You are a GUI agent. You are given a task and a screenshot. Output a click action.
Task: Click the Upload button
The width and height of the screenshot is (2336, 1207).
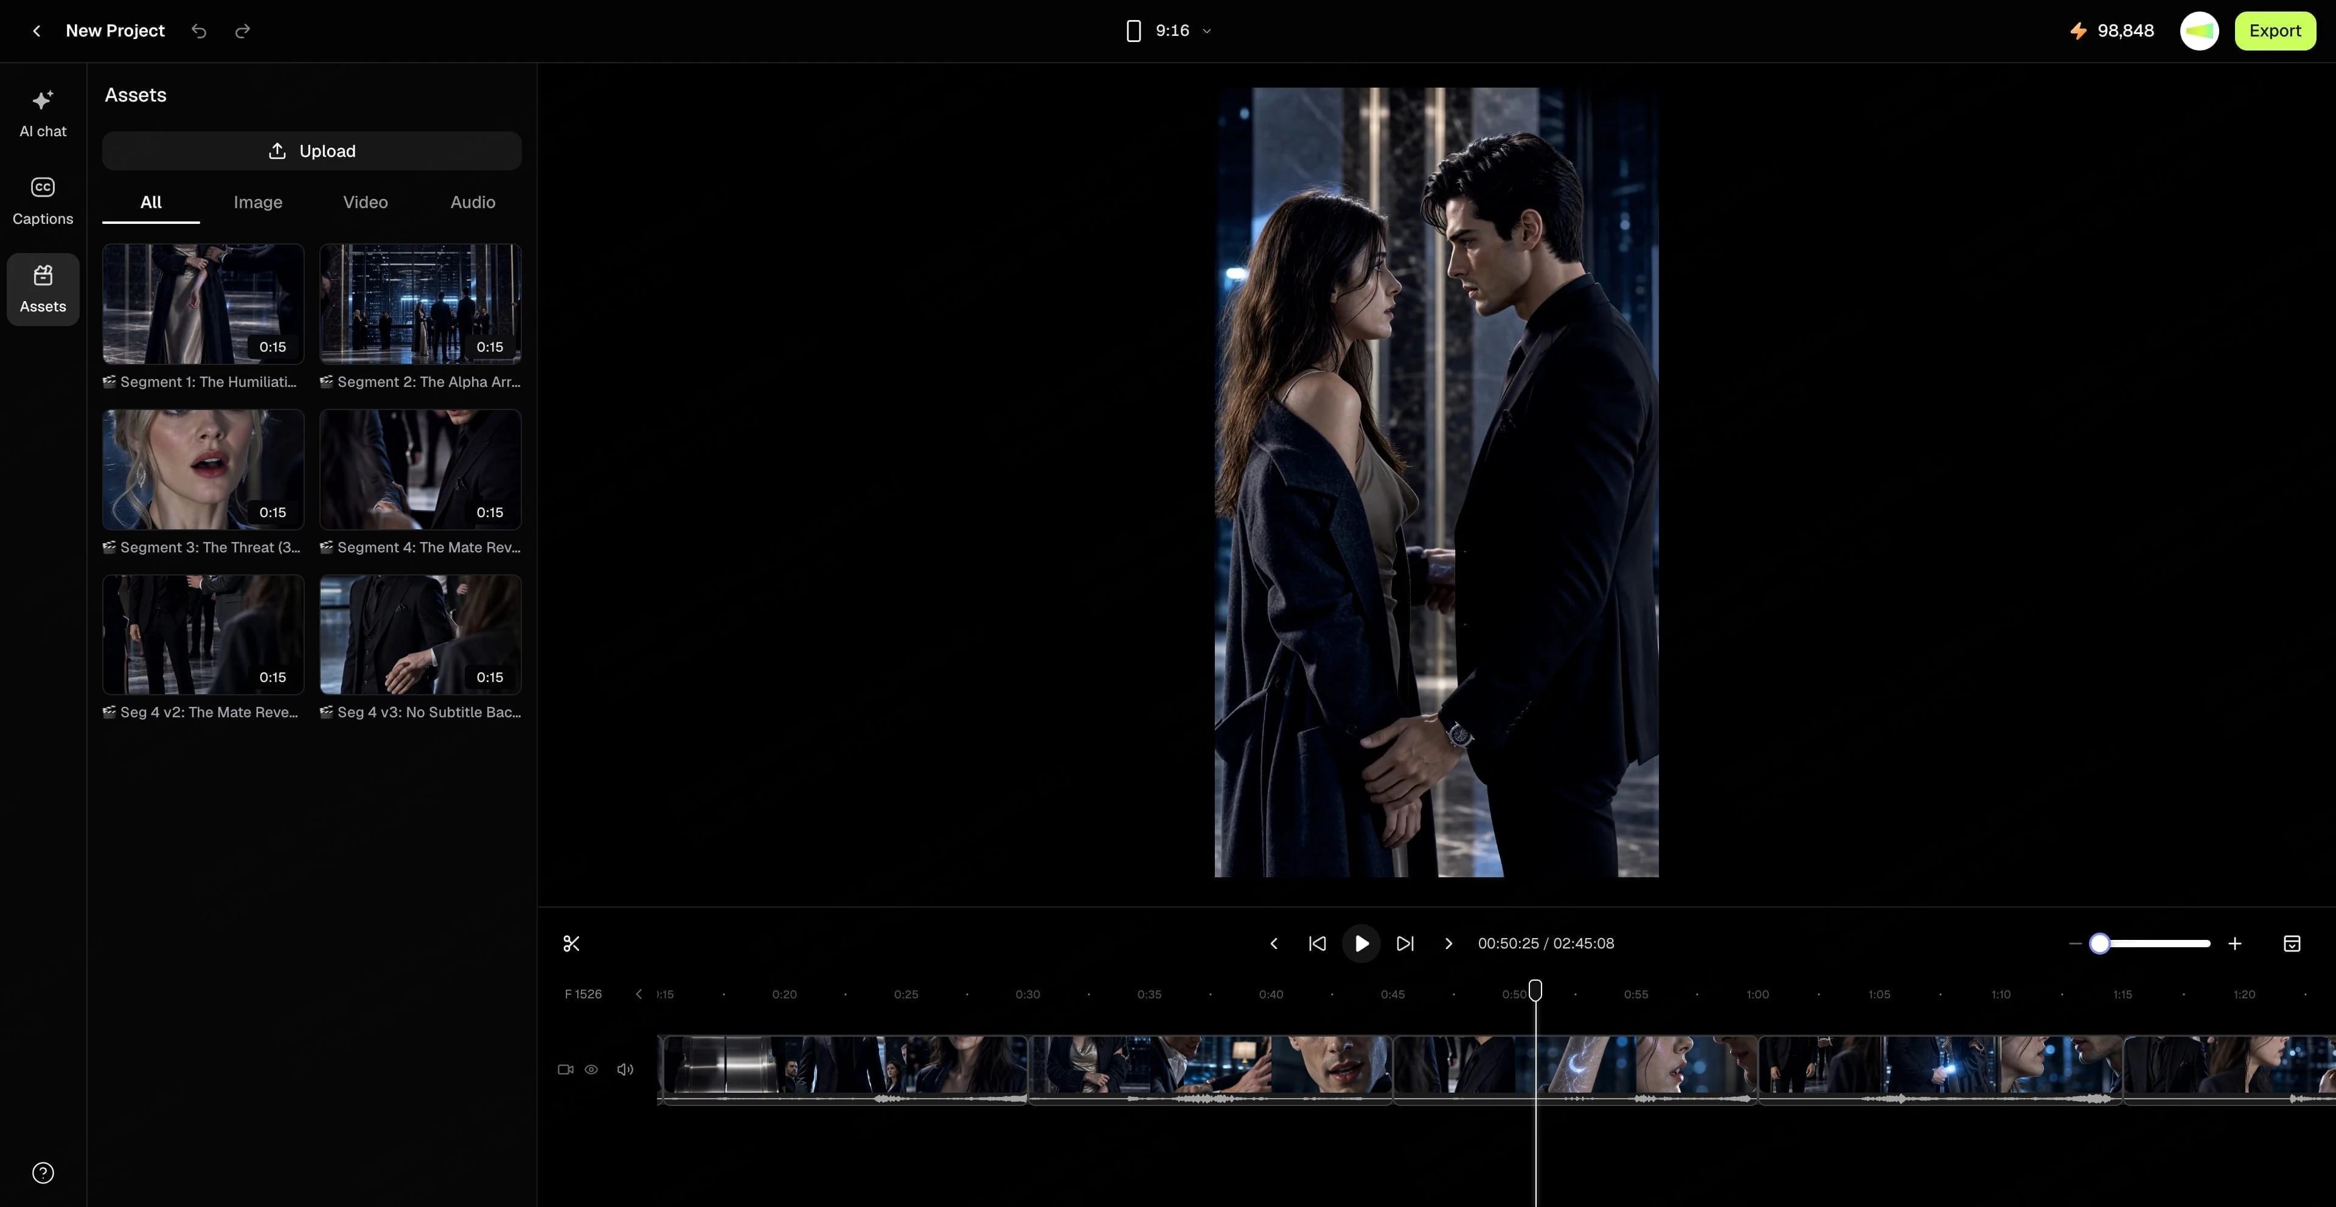tap(311, 150)
